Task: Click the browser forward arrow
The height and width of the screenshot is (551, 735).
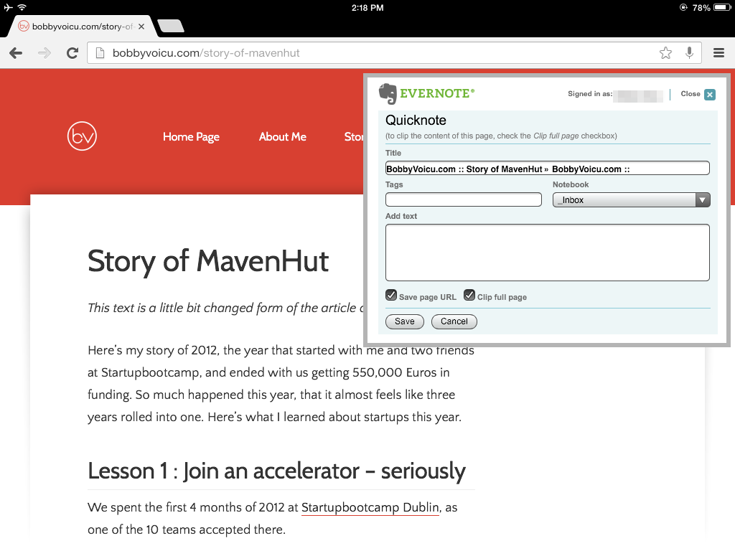Action: (x=45, y=53)
